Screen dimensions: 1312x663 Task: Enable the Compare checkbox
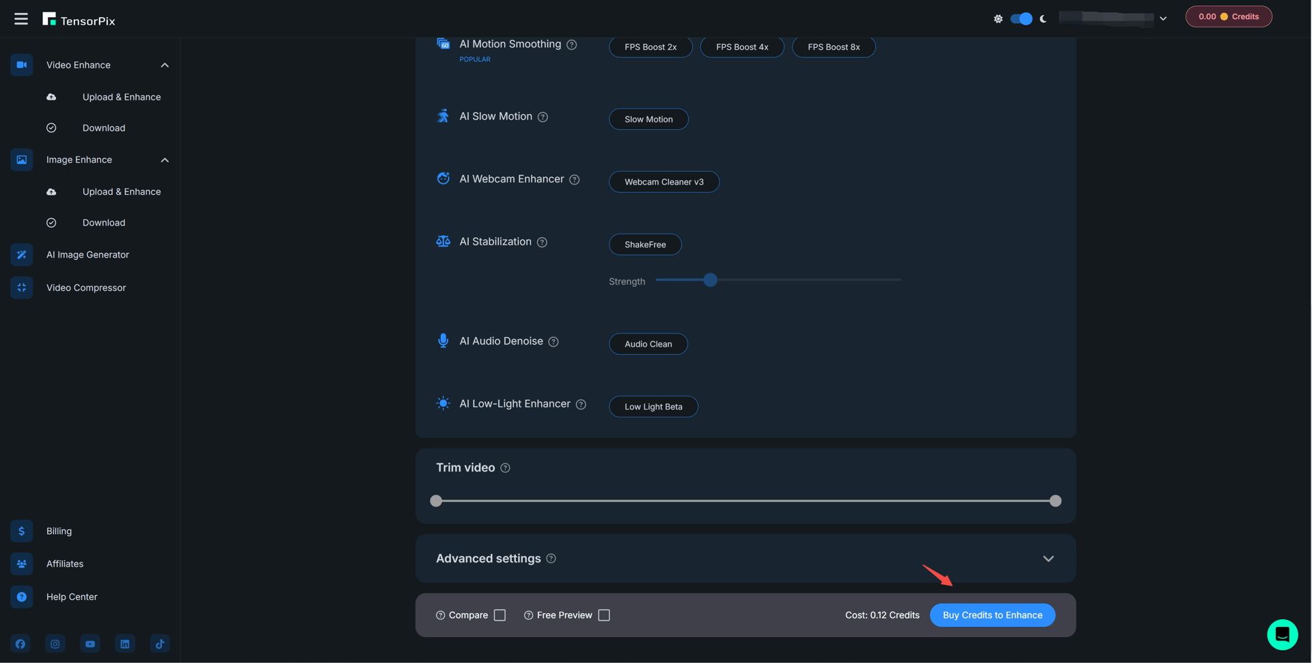[x=500, y=615]
